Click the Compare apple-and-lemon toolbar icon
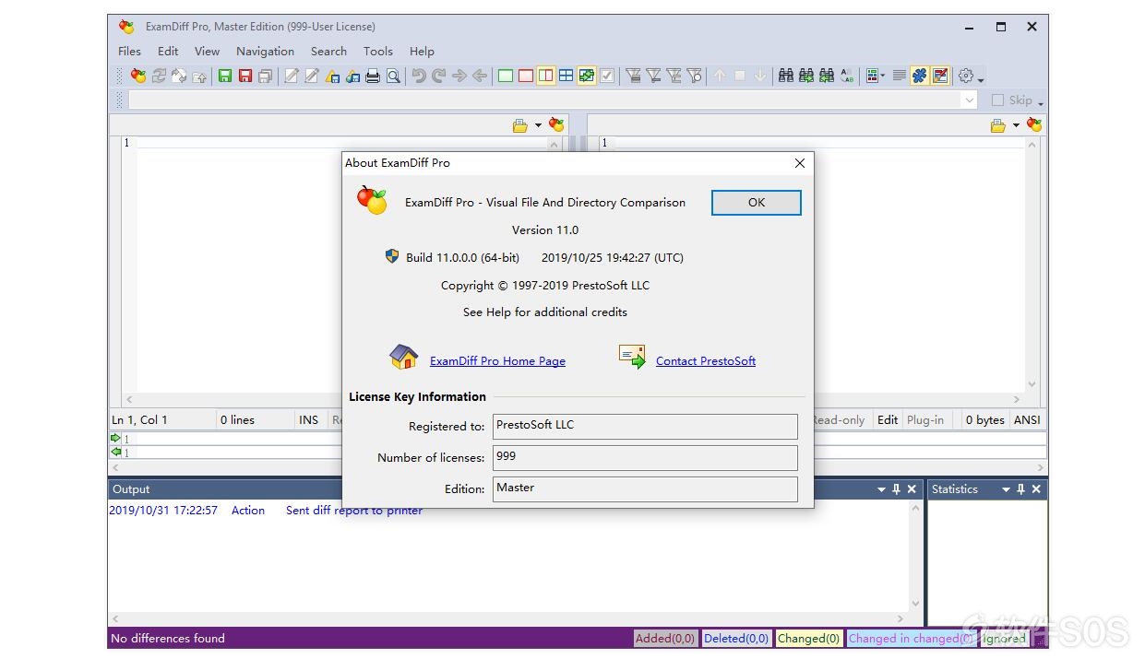This screenshot has width=1145, height=659. click(x=138, y=76)
